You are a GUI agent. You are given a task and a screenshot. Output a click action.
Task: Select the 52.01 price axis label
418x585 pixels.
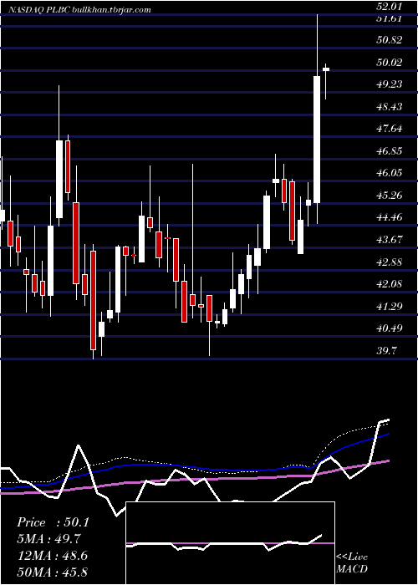point(390,7)
